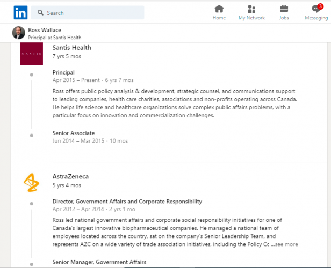Open the Santis Health company heading
Image resolution: width=331 pixels, height=268 pixels.
click(x=72, y=48)
